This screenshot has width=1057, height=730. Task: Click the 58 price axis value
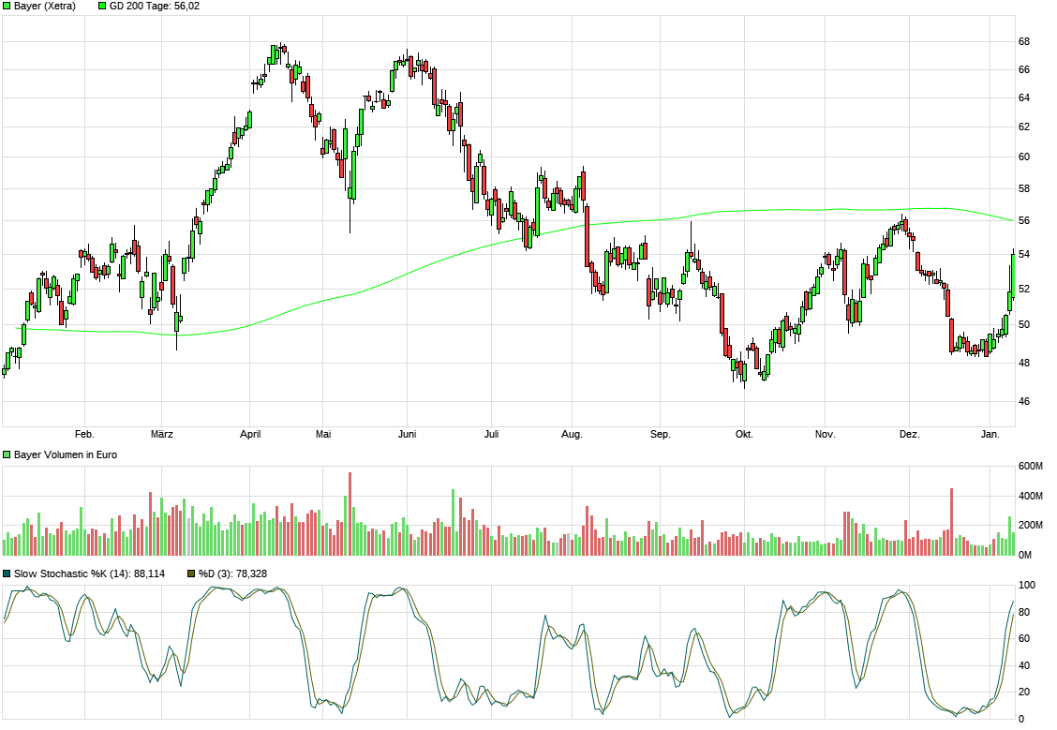click(x=1024, y=188)
